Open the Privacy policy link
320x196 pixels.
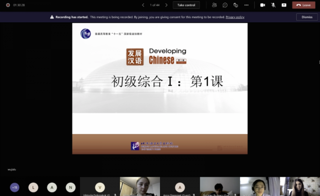(x=235, y=17)
